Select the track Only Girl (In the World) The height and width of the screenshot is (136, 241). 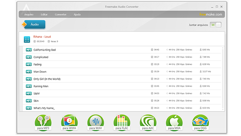47,79
